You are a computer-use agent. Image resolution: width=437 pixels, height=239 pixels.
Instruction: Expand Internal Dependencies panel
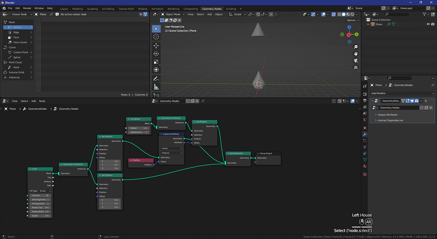tap(390, 120)
